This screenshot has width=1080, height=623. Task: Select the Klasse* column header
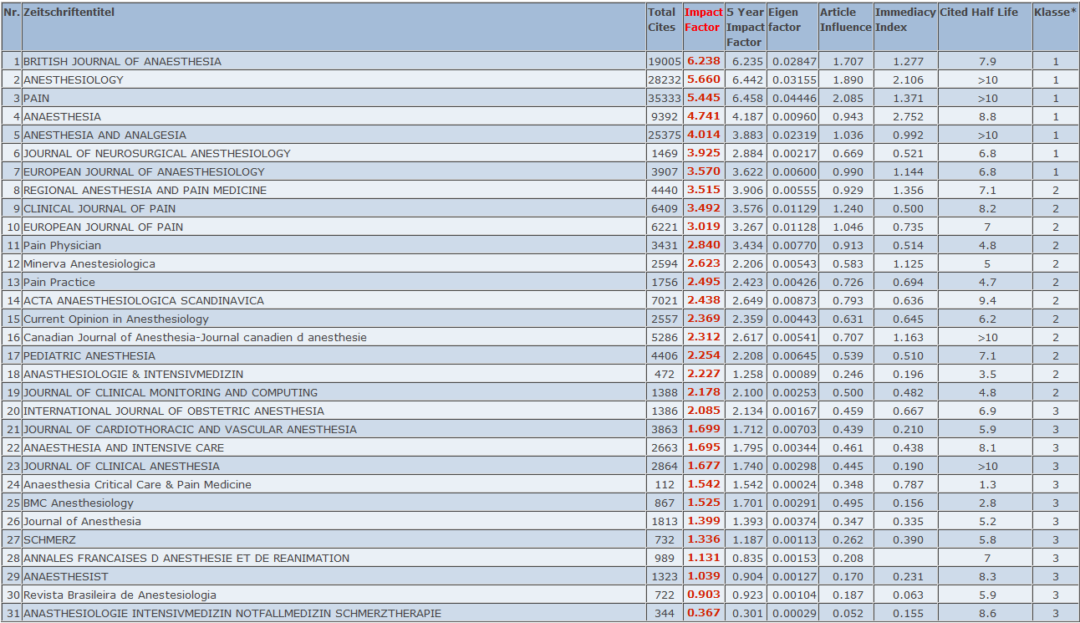[1055, 13]
